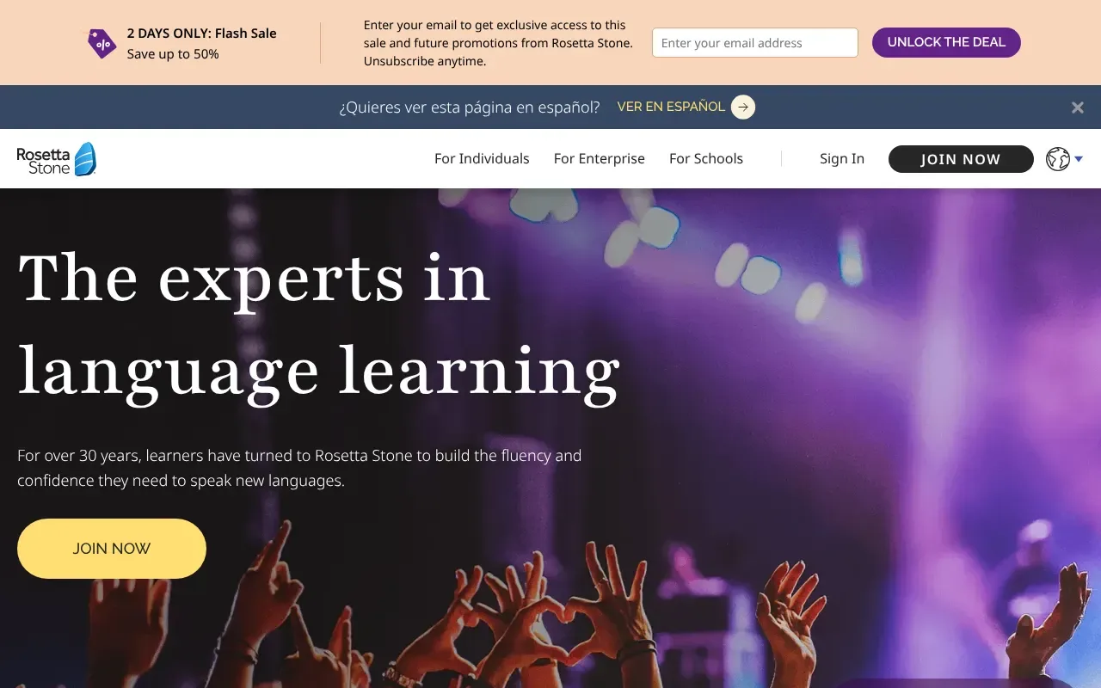Click the 'For over 30 years' paragraph

pyautogui.click(x=299, y=468)
